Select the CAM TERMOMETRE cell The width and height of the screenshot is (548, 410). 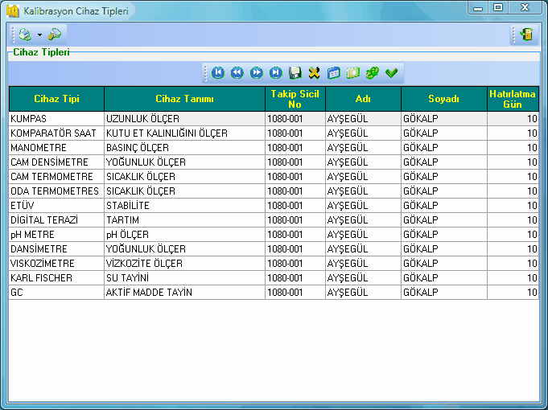pos(56,177)
